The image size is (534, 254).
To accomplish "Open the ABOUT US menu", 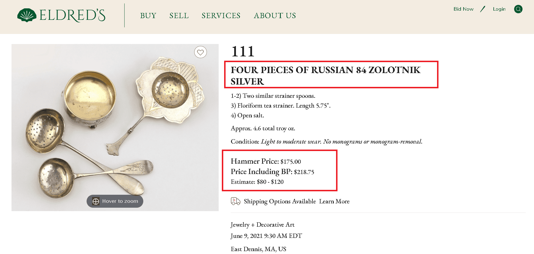I will [275, 16].
